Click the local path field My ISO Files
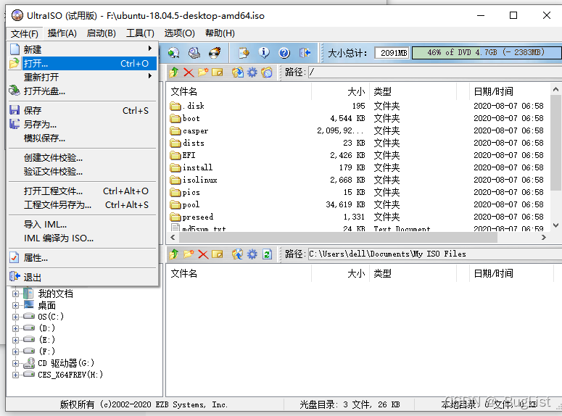 pos(435,254)
